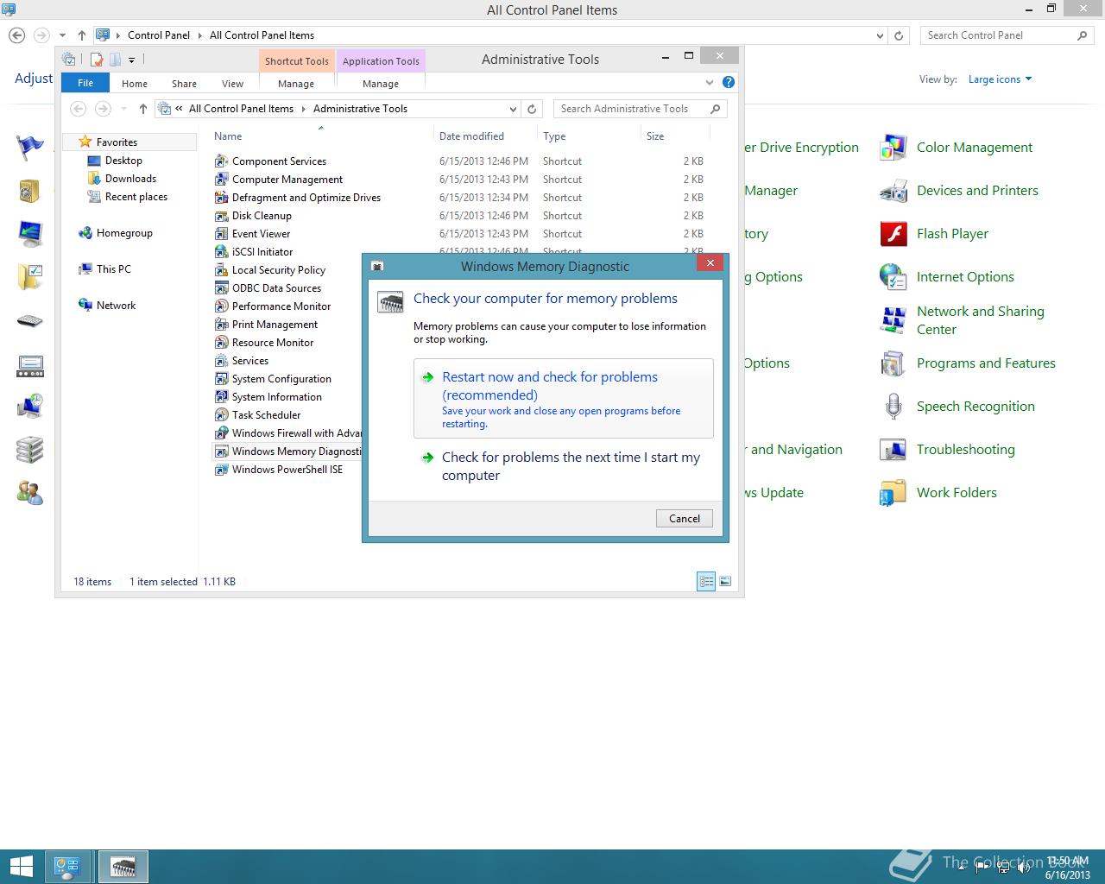
Task: Click the Services shortcut icon
Action: (x=221, y=361)
